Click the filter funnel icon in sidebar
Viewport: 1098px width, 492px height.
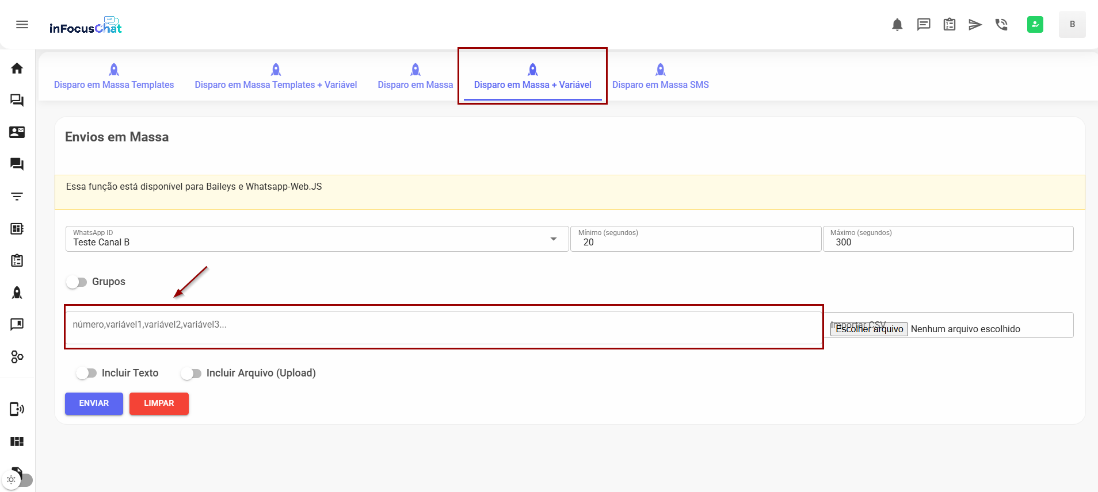click(x=17, y=197)
